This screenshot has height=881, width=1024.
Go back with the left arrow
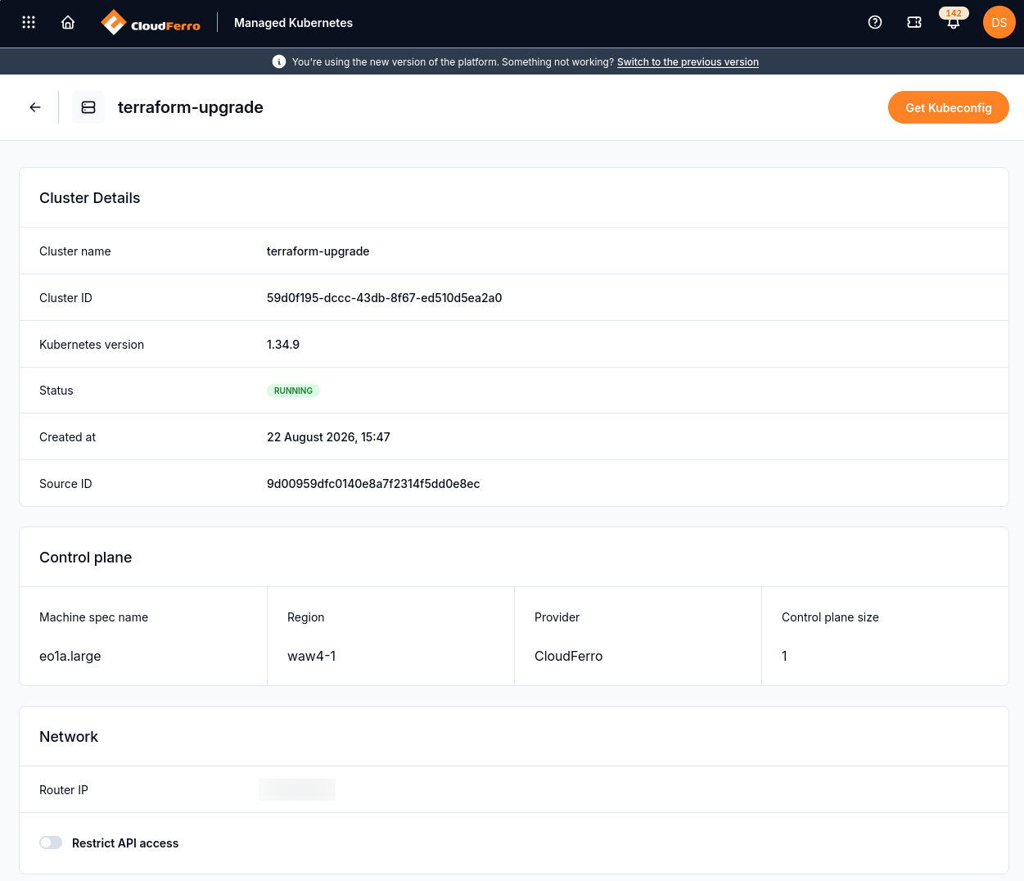click(x=35, y=107)
